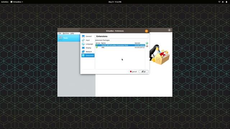Viewport: 230px width, 129px height.
Task: Close the Preferences dialog with orange button
Action: tap(146, 31)
